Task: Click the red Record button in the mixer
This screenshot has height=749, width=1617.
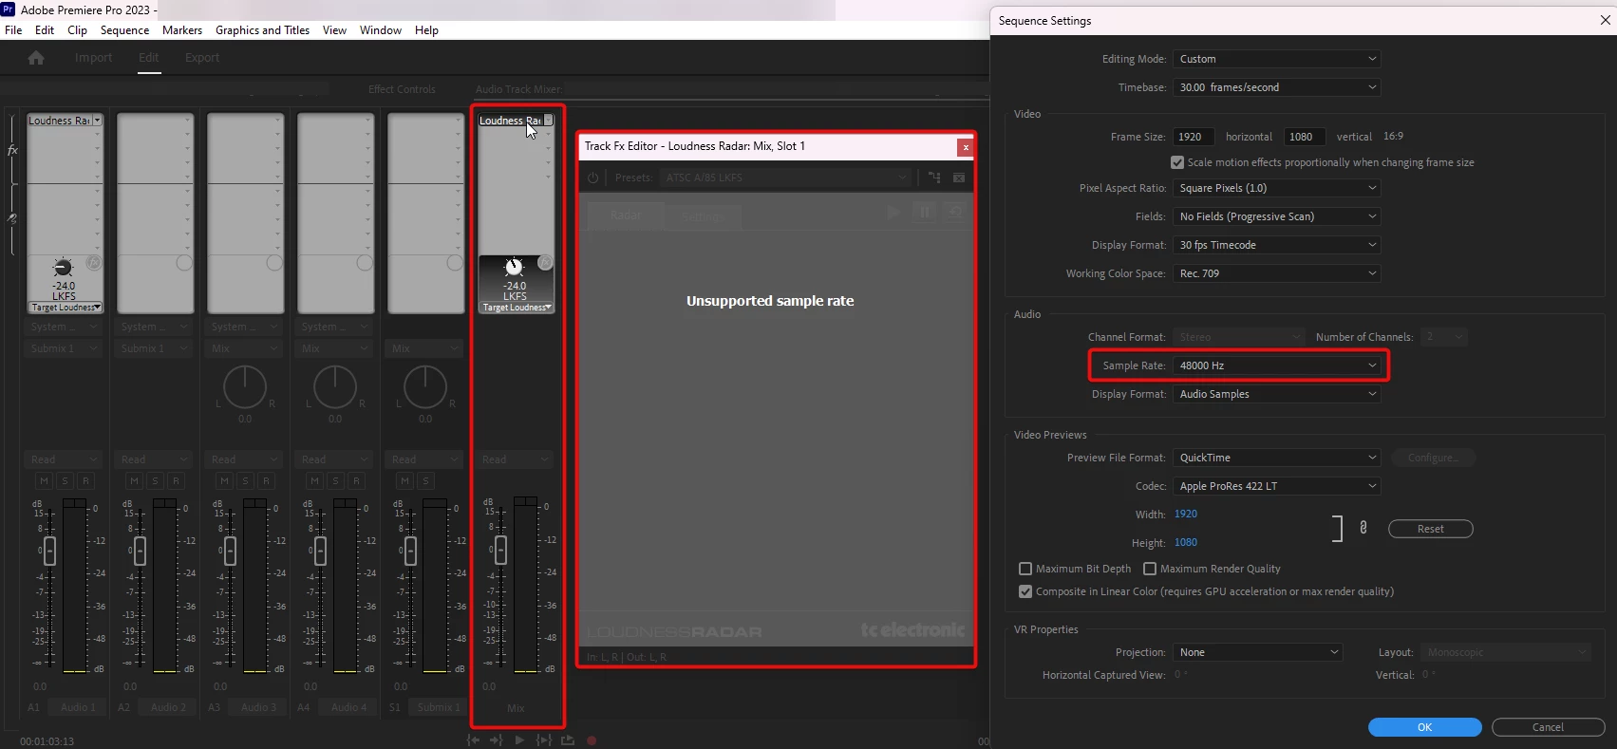Action: pos(592,740)
